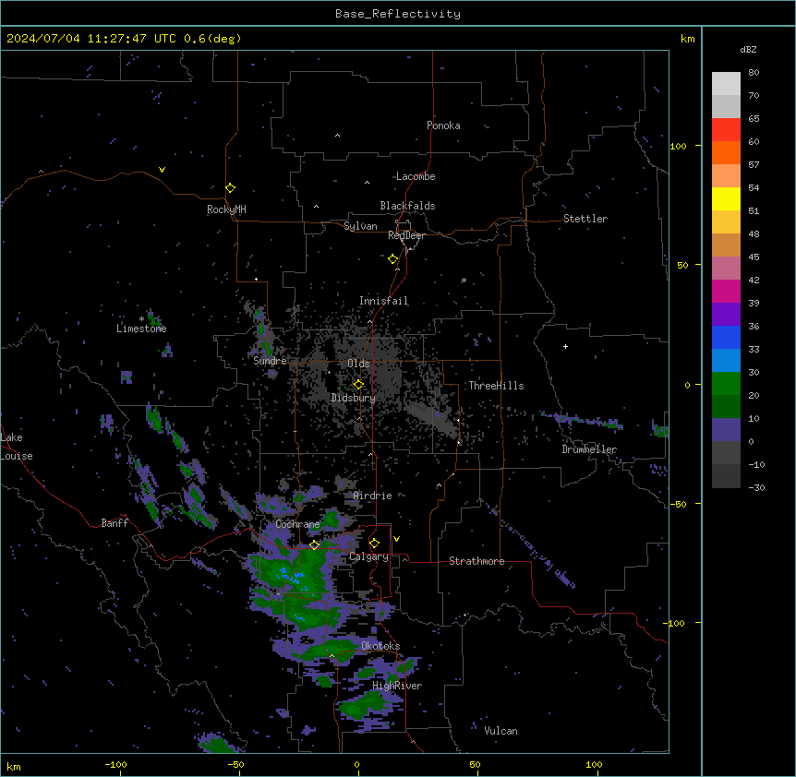
Task: Click the asterisk marker northeast of Innisfail
Action: pyautogui.click(x=464, y=280)
